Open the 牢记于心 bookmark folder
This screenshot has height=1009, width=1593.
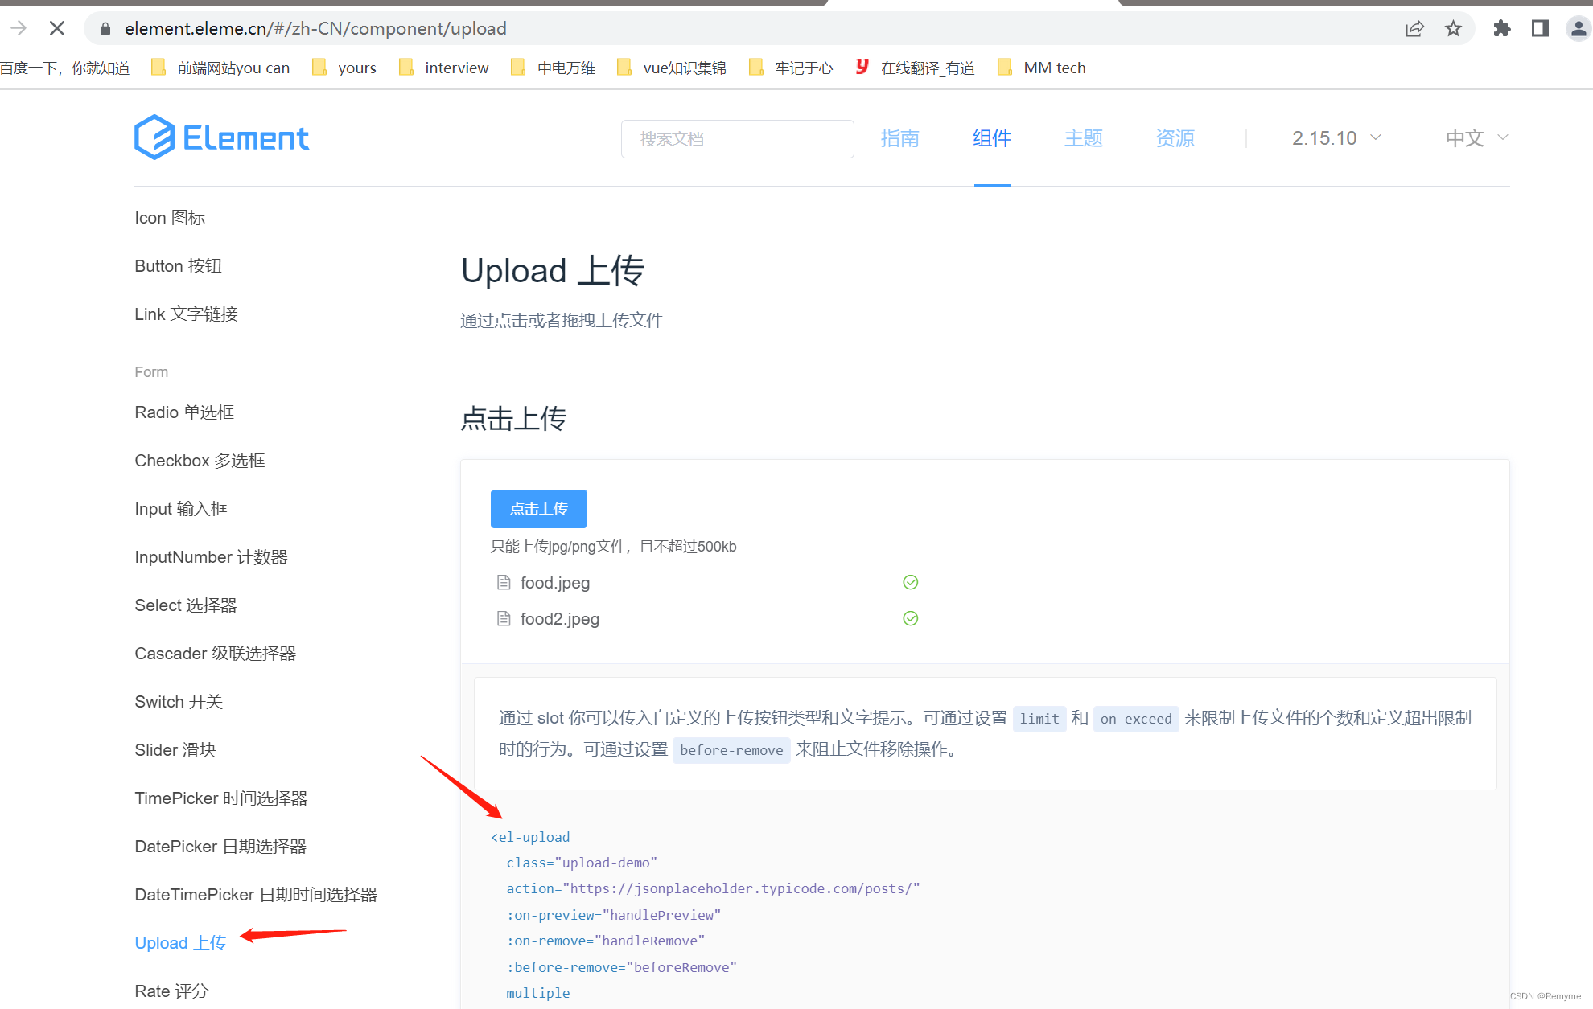791,68
